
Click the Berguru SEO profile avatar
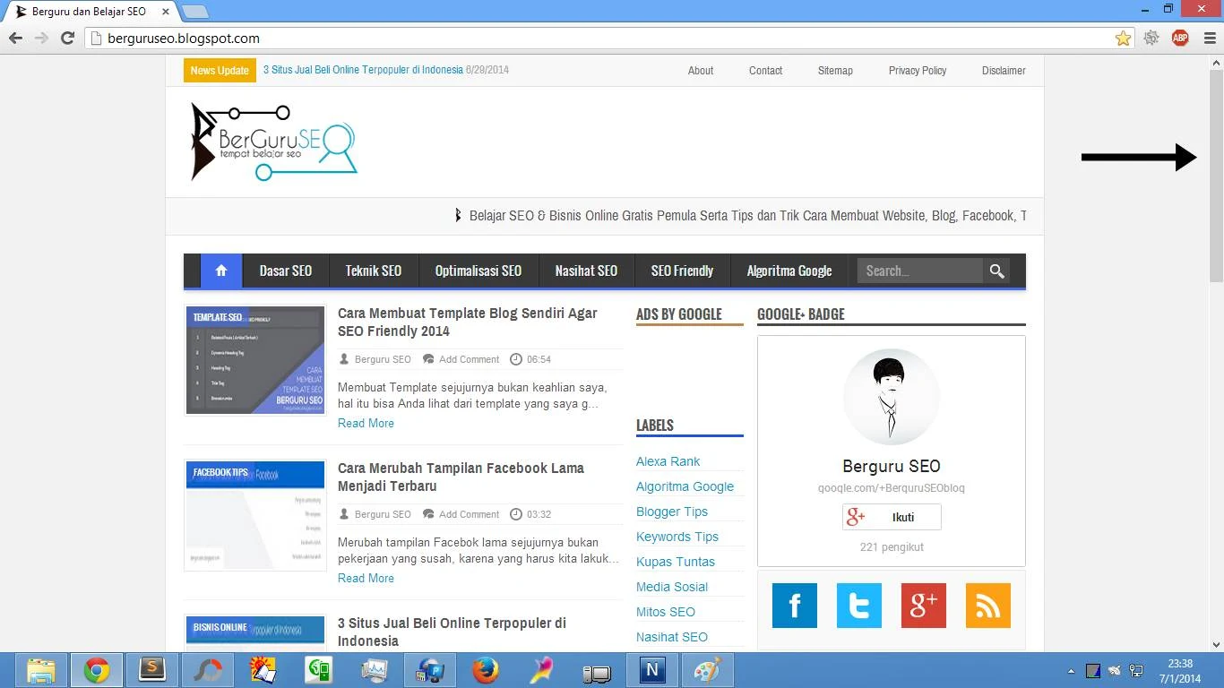pos(892,397)
